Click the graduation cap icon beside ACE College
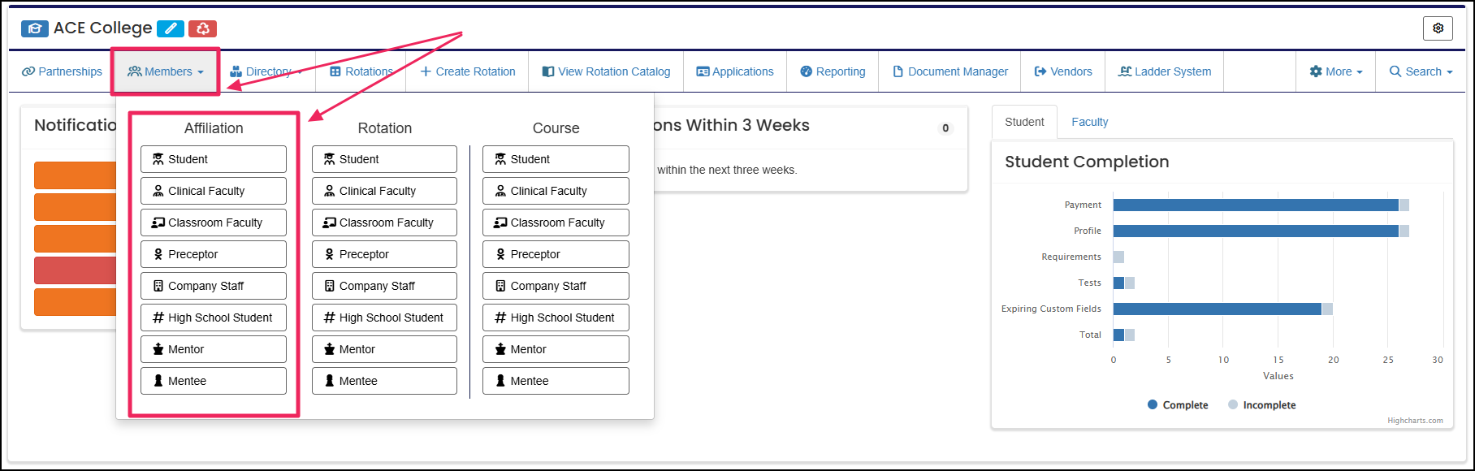The image size is (1475, 471). (x=35, y=28)
